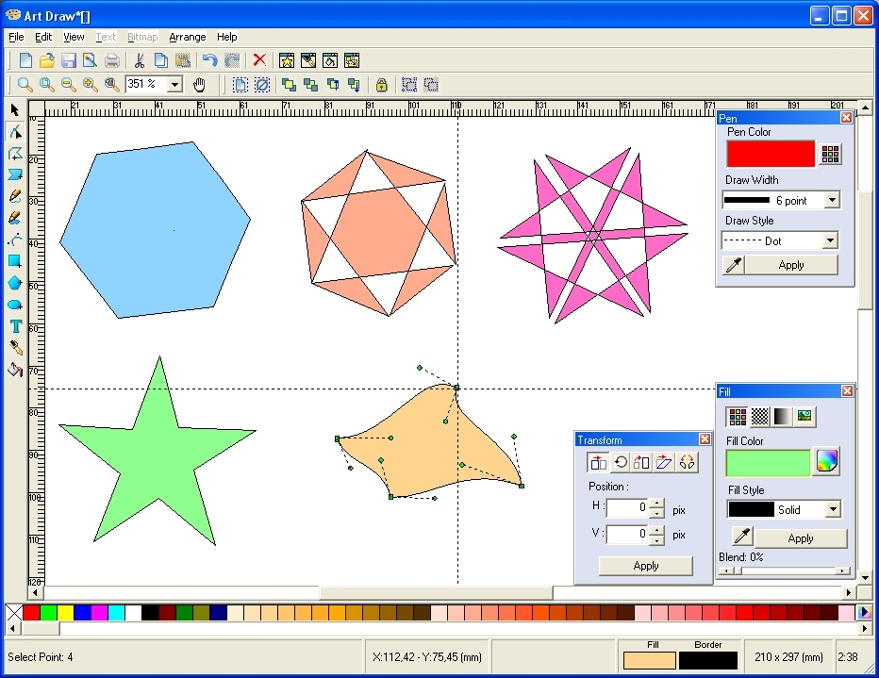Viewport: 879px width, 678px height.
Task: Expand the Draw Width dropdown
Action: pos(831,200)
